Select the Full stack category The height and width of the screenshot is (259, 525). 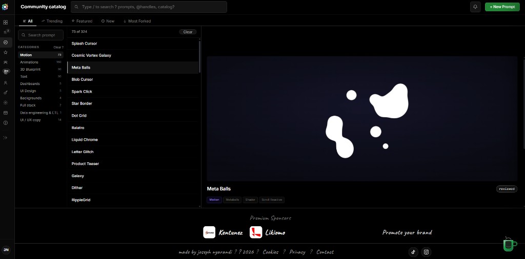[41, 105]
